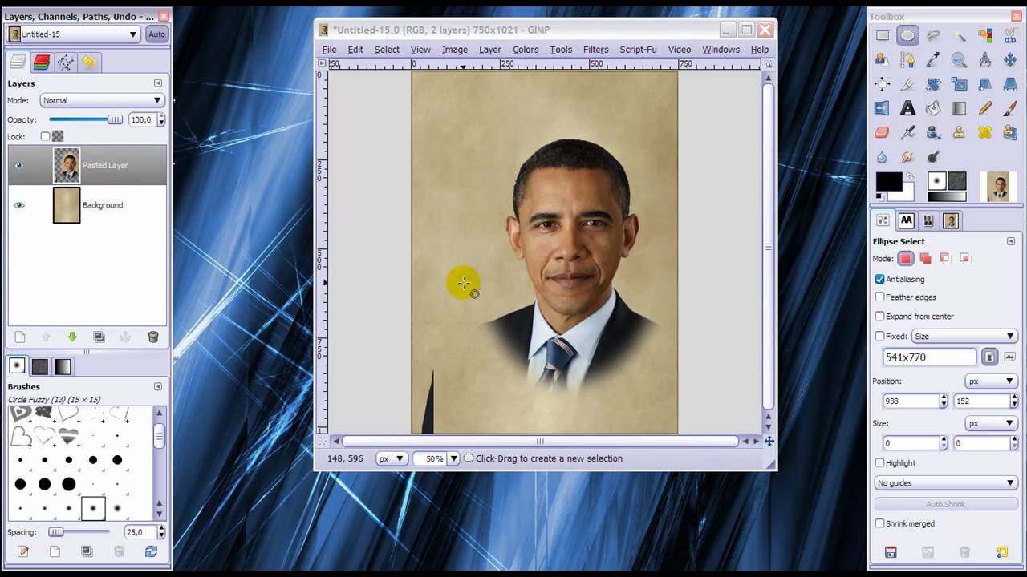Click the Auto button
Viewport: 1027px width, 577px height.
pos(156,34)
